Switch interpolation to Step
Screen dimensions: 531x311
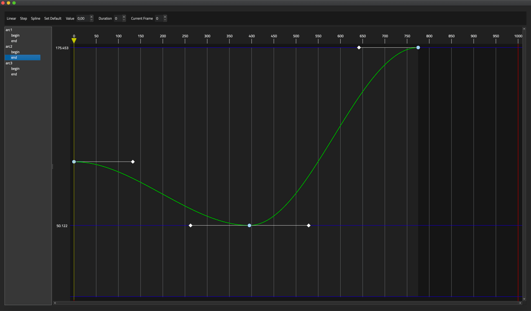pyautogui.click(x=23, y=18)
